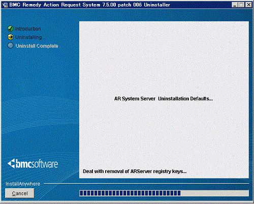Image resolution: width=254 pixels, height=204 pixels.
Task: Select the Introduction step label
Action: pyautogui.click(x=28, y=29)
